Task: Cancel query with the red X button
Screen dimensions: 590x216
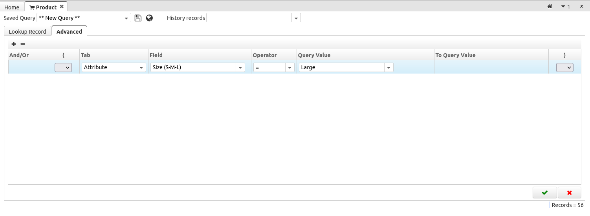Action: pyautogui.click(x=569, y=193)
